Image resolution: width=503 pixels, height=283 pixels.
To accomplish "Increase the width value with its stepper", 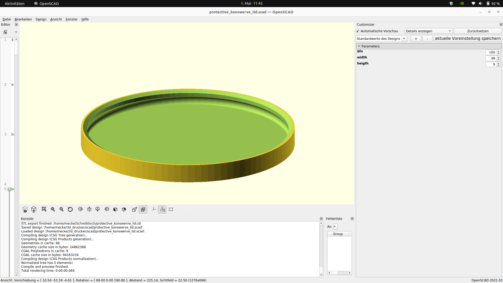I will [x=499, y=57].
